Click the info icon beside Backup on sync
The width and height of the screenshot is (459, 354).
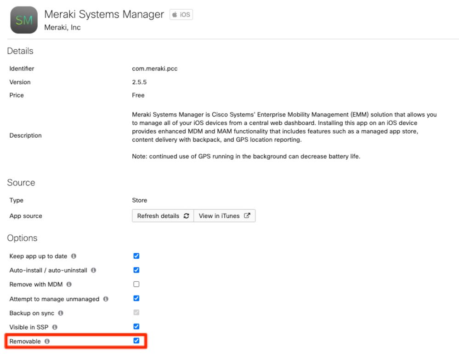[61, 313]
